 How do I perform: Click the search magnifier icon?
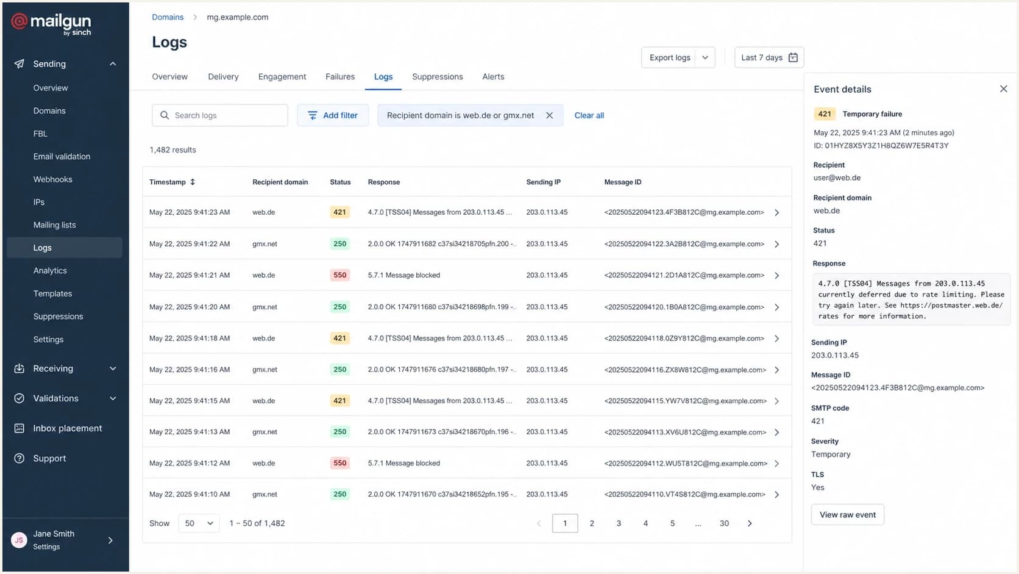click(165, 115)
